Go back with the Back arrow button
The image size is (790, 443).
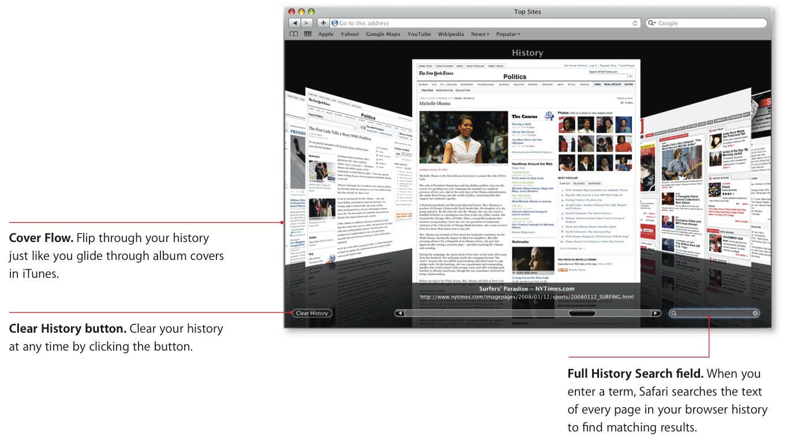[x=294, y=23]
